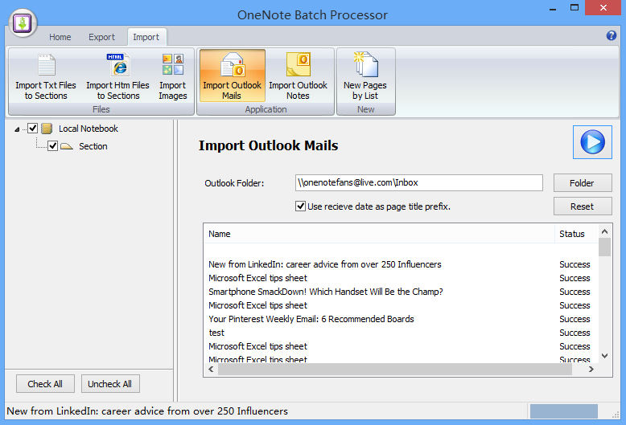Open help via the question mark icon
This screenshot has height=425, width=626.
click(612, 35)
